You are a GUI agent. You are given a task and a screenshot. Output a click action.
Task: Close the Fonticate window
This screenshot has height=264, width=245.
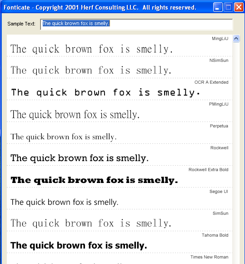(239, 7)
